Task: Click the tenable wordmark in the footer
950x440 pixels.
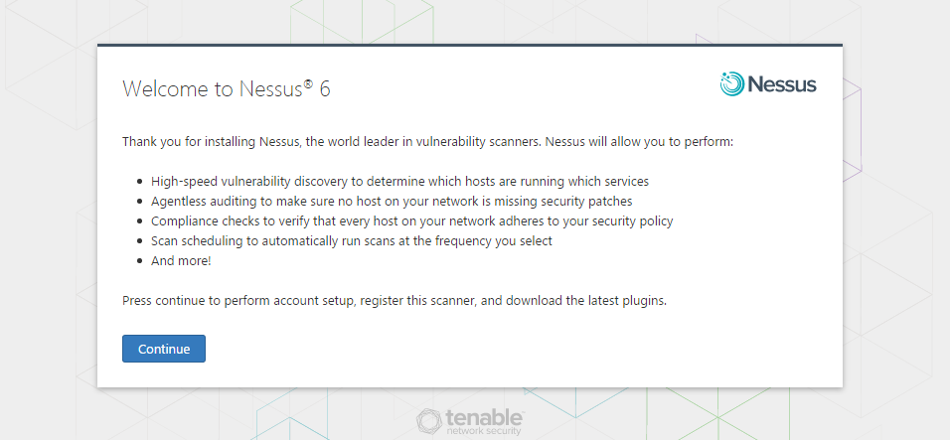Action: click(x=484, y=417)
